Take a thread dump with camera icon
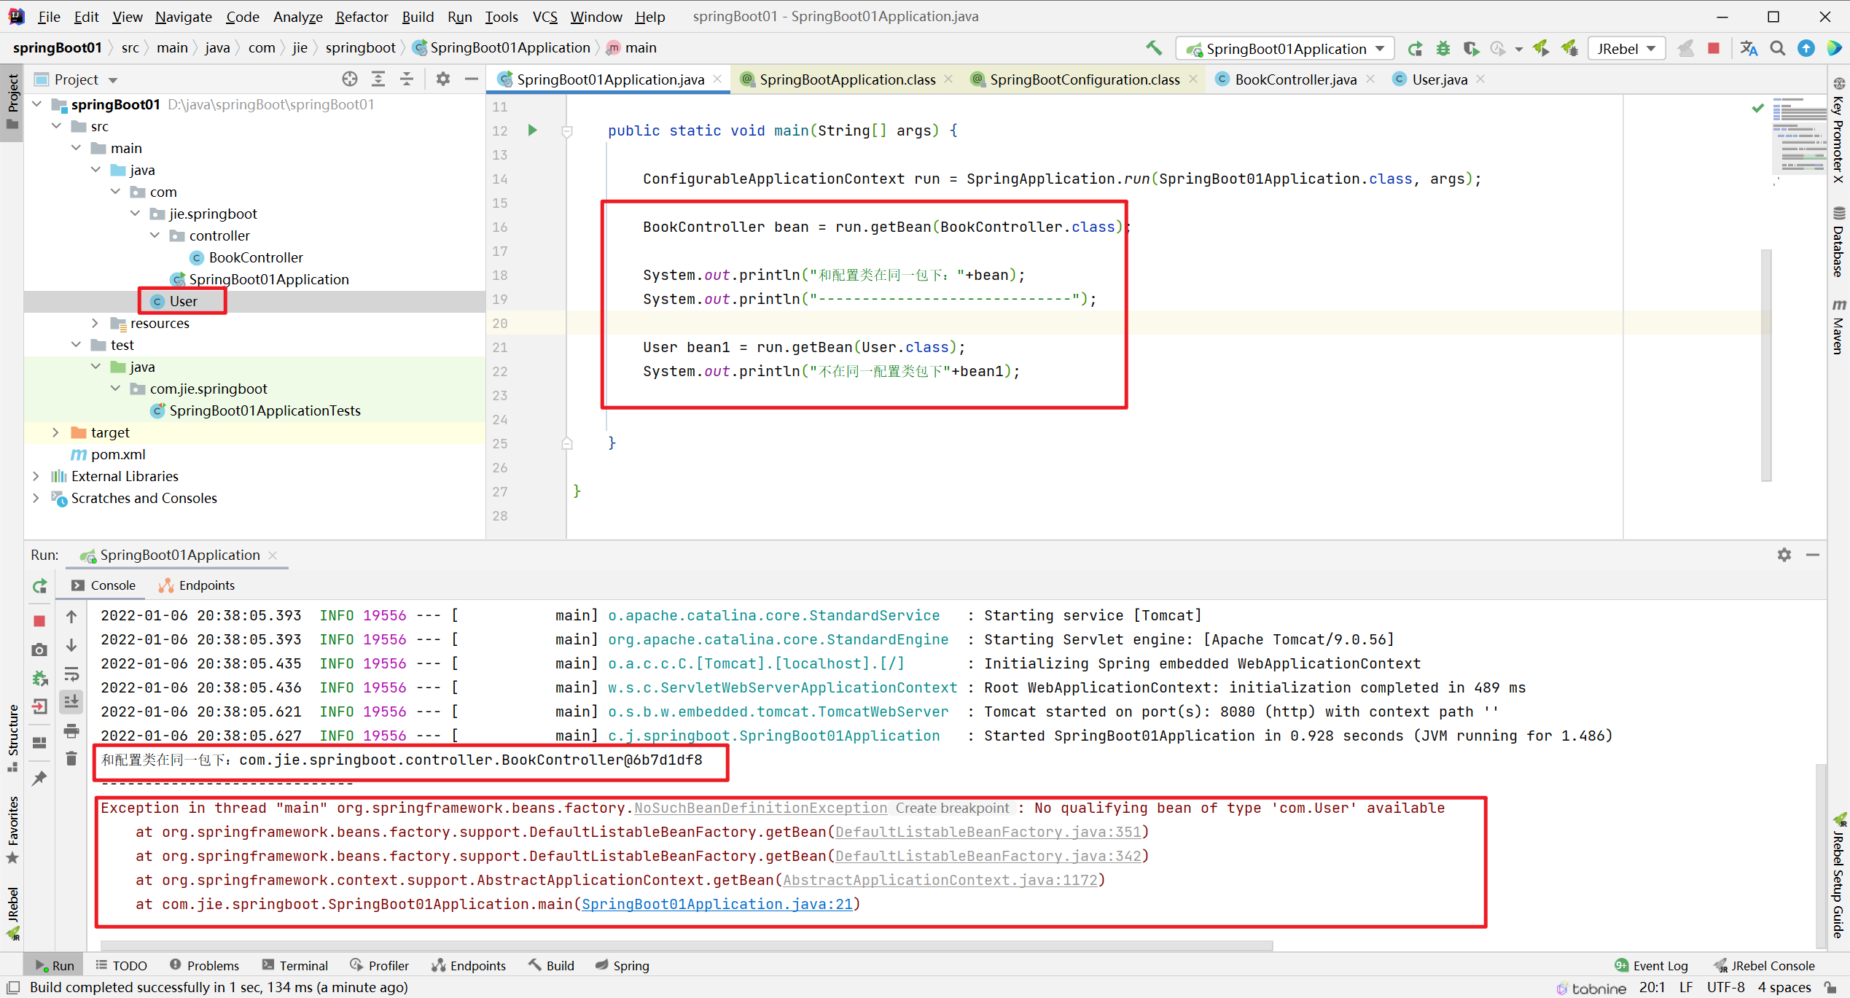 [x=39, y=649]
